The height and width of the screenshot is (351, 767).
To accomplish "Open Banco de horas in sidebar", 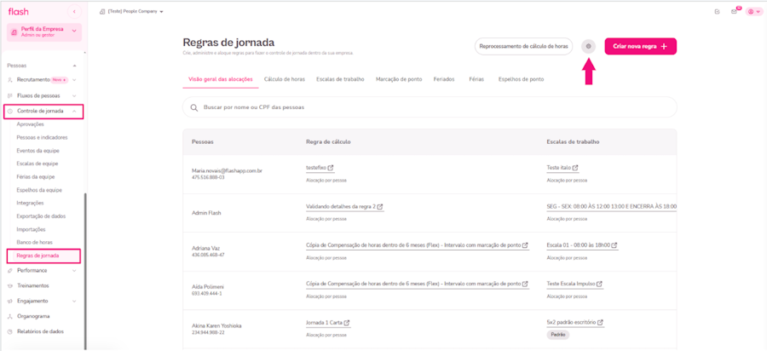I will click(x=35, y=242).
